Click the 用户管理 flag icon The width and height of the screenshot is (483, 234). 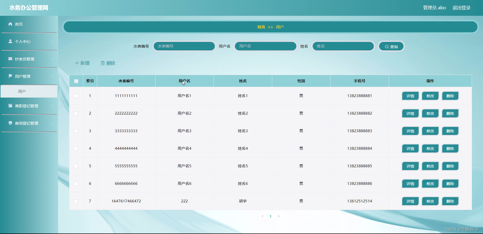[x=10, y=76]
